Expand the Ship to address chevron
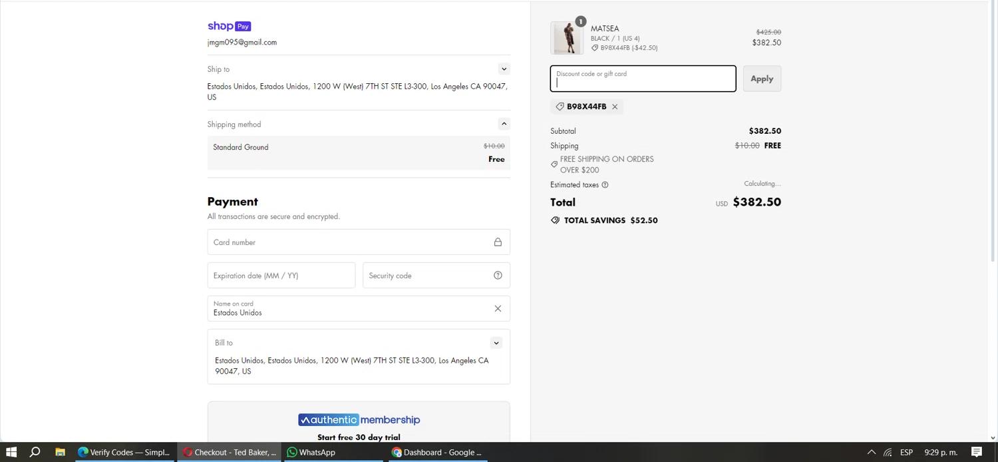The width and height of the screenshot is (998, 462). pos(504,69)
